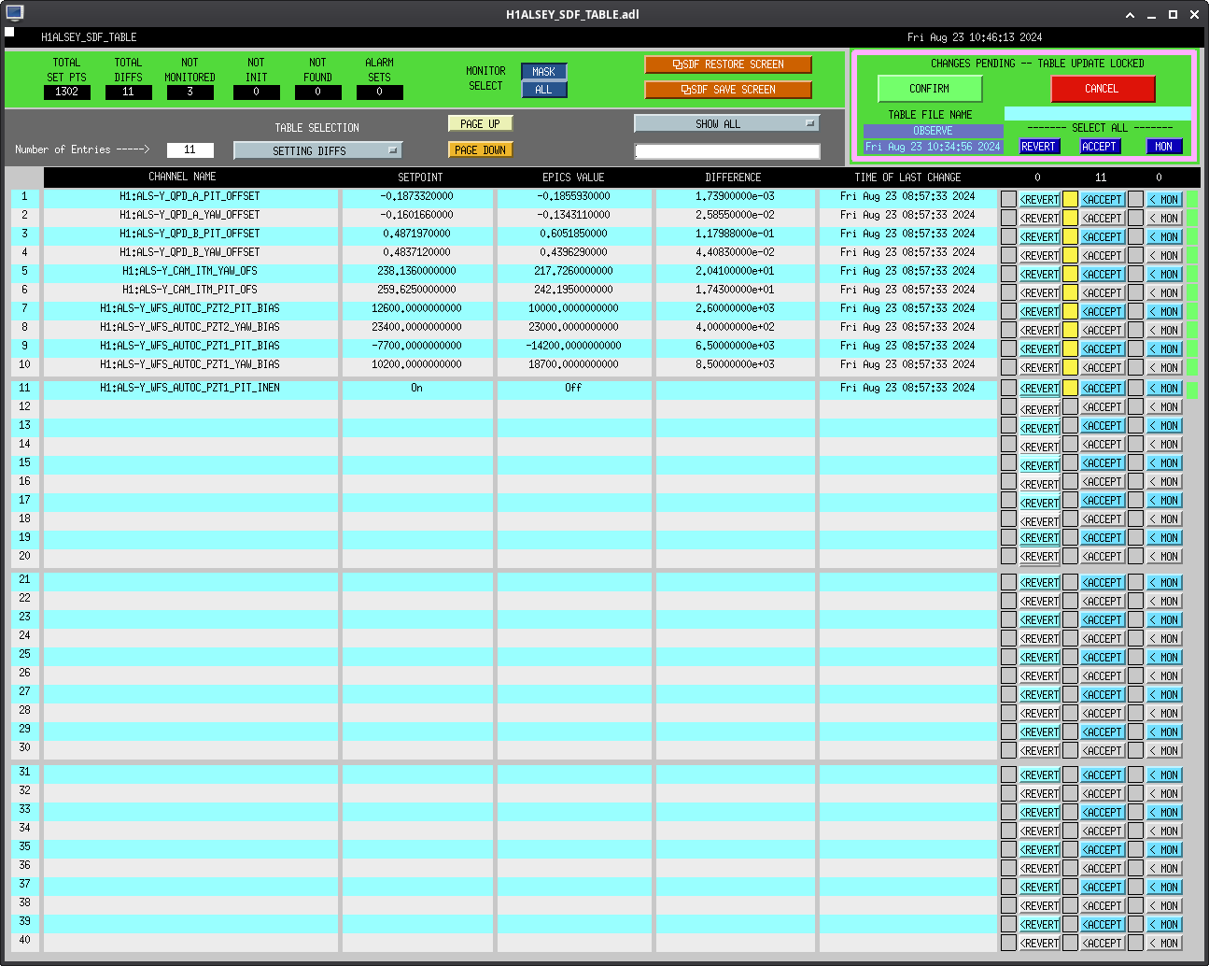This screenshot has height=966, width=1209.
Task: Toggle revert checkbox for row 31
Action: tap(1008, 774)
